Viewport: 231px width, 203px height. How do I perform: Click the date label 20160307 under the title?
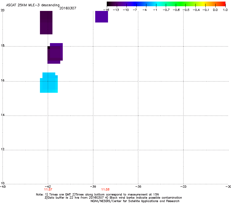pos(68,8)
